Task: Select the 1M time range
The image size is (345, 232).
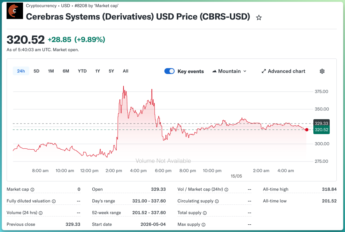Action: pos(51,71)
